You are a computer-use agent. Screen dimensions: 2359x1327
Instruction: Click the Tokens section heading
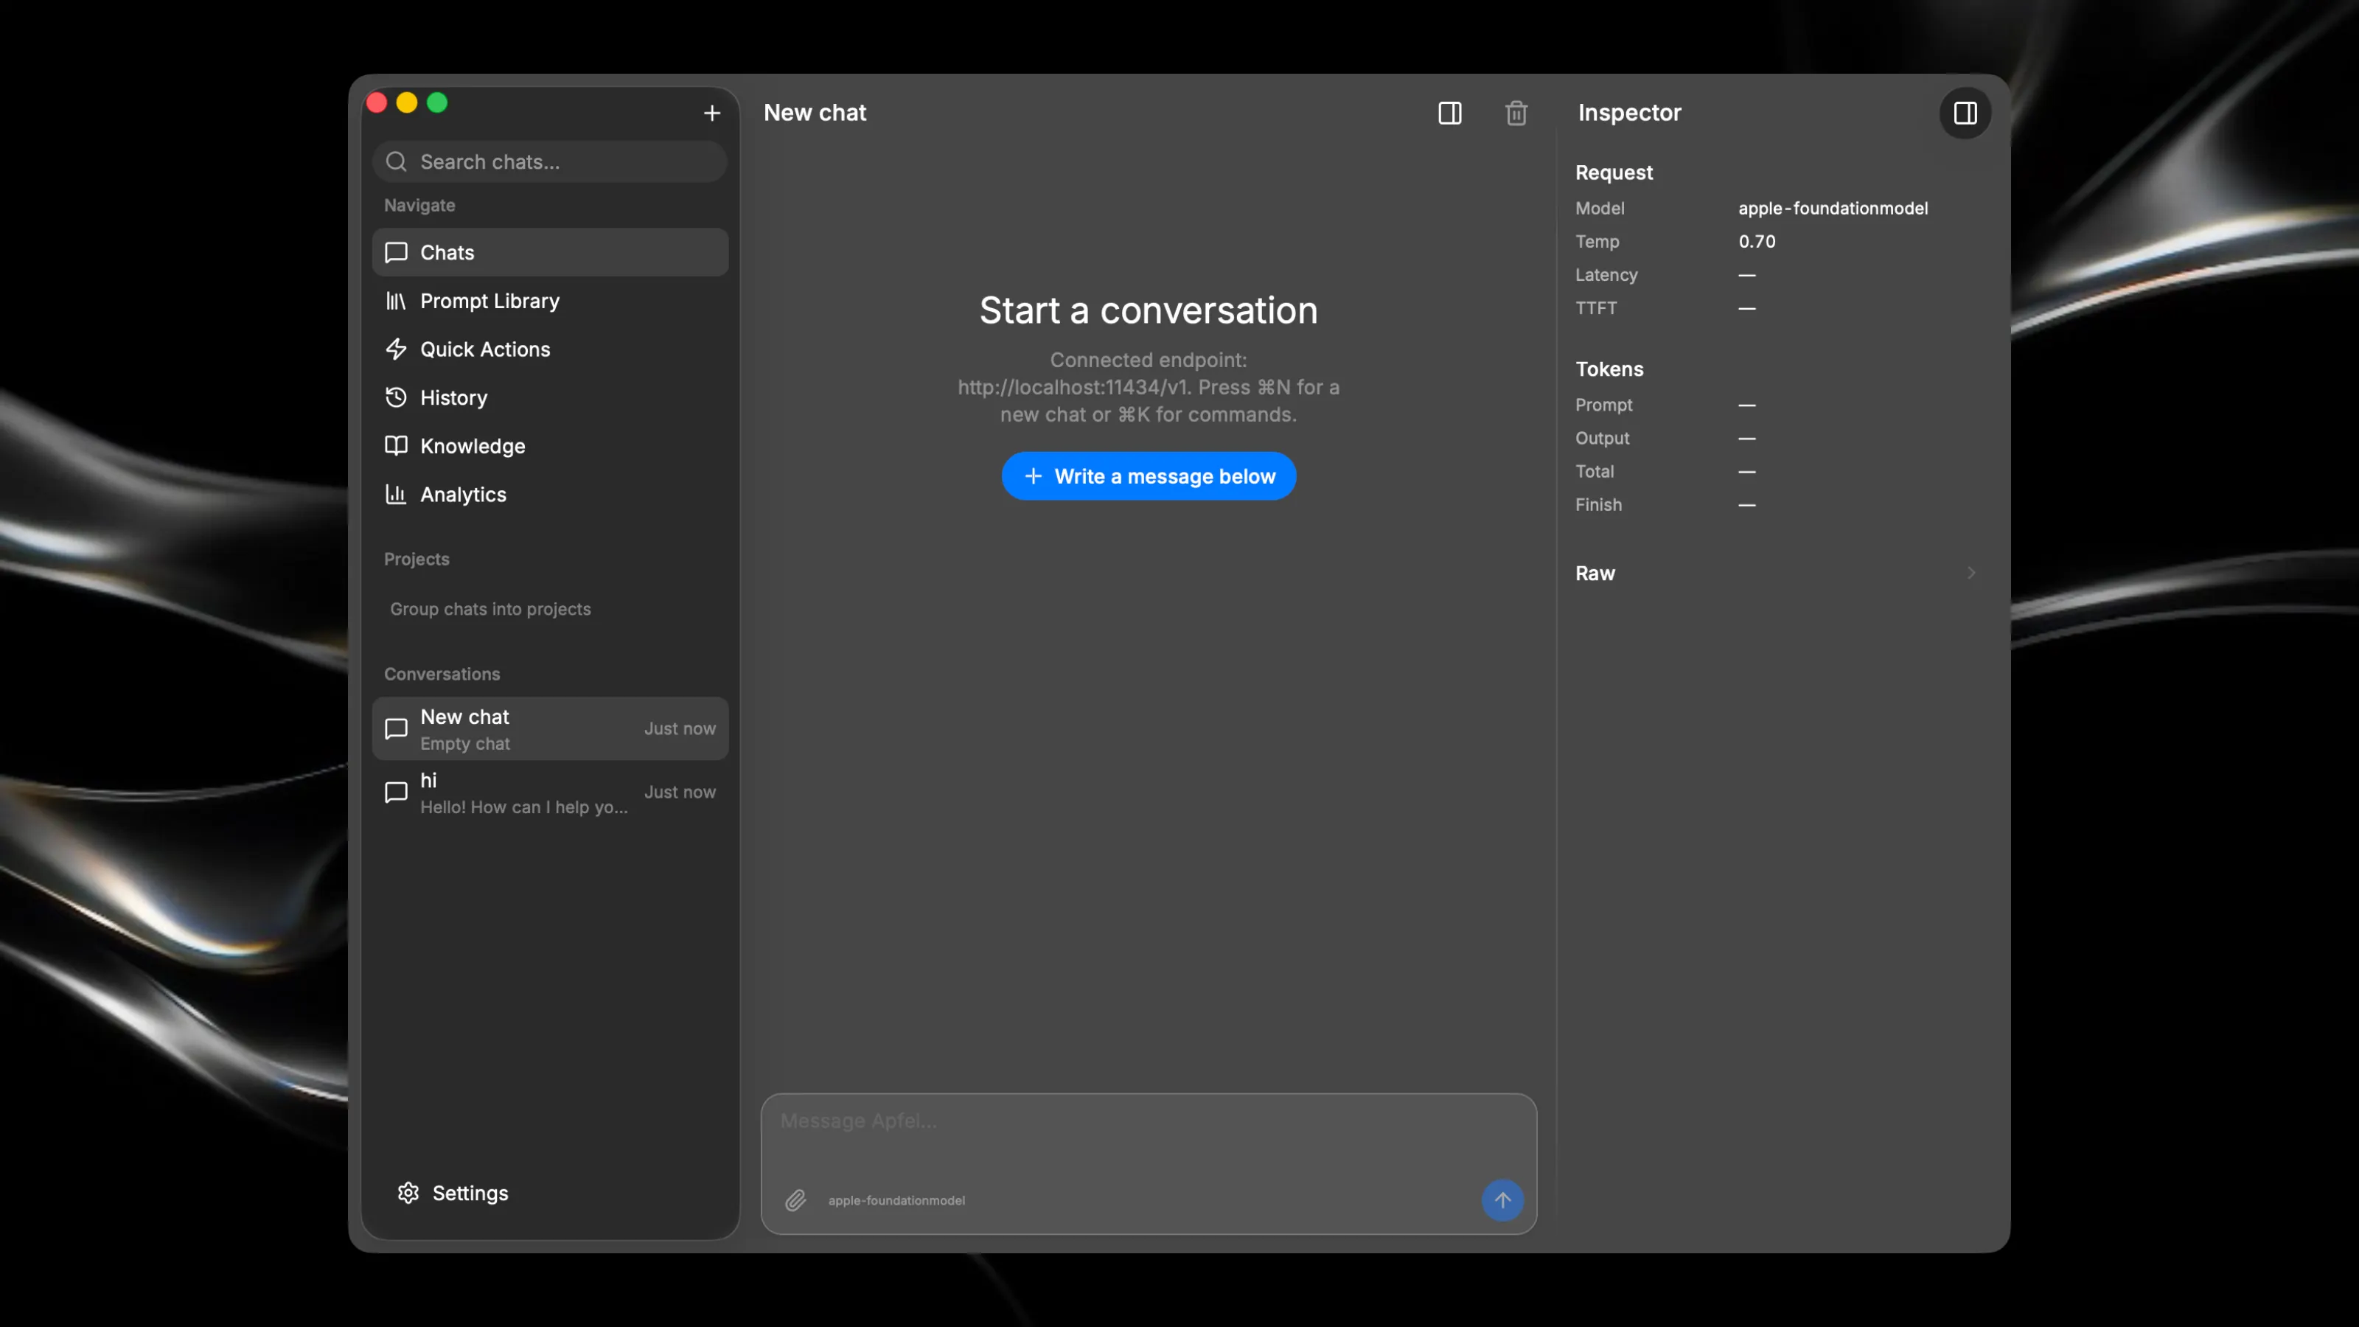(x=1609, y=369)
